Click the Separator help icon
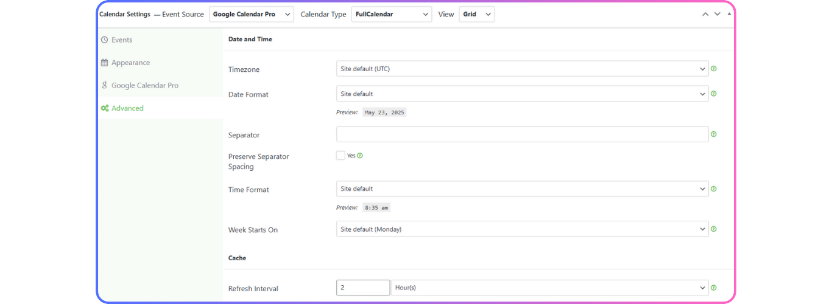832x304 pixels. click(x=714, y=134)
